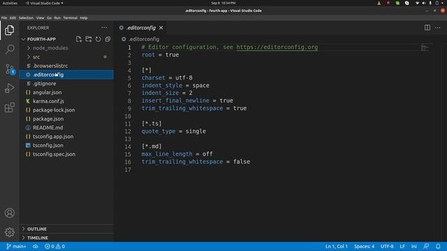This screenshot has width=447, height=251.
Task: Change language mode via Ini indicator
Action: (414, 246)
